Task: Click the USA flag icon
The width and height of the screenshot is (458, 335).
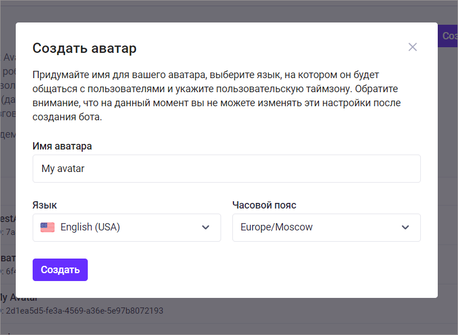Action: click(48, 227)
